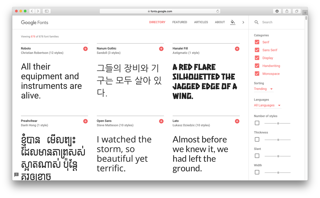320x198 pixels.
Task: Add Preahvihear font with plus icon
Action: click(85, 121)
